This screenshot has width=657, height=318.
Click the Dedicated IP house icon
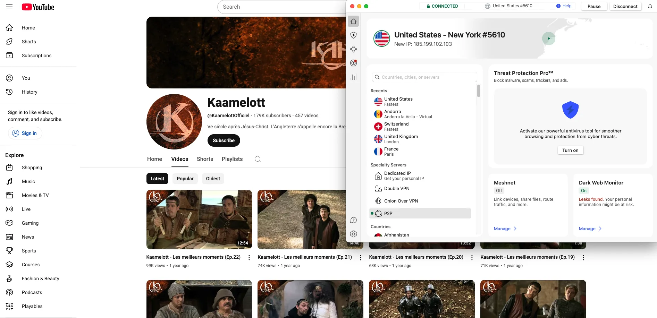point(378,176)
